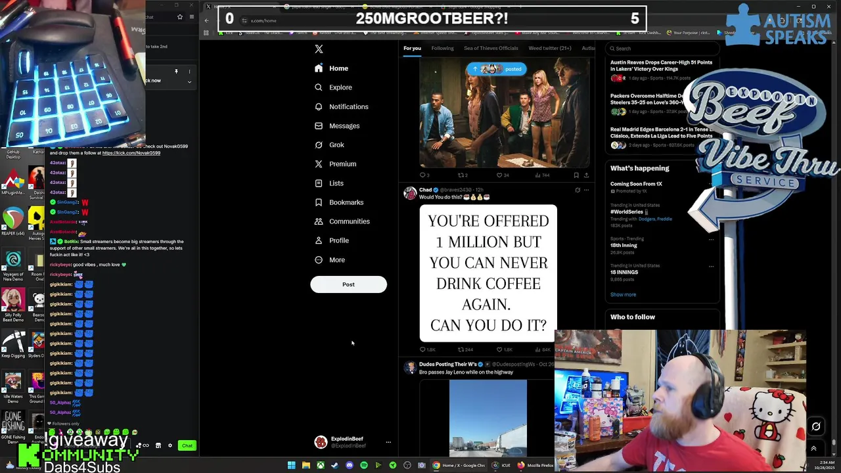841x473 pixels.
Task: Open the kick.com/NovakG599 link in chat
Action: tap(131, 153)
